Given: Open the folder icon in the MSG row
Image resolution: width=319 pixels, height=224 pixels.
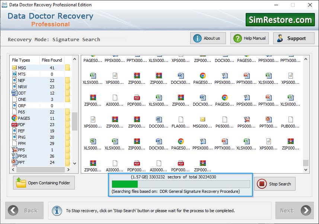Looking at the screenshot, I should (x=67, y=67).
